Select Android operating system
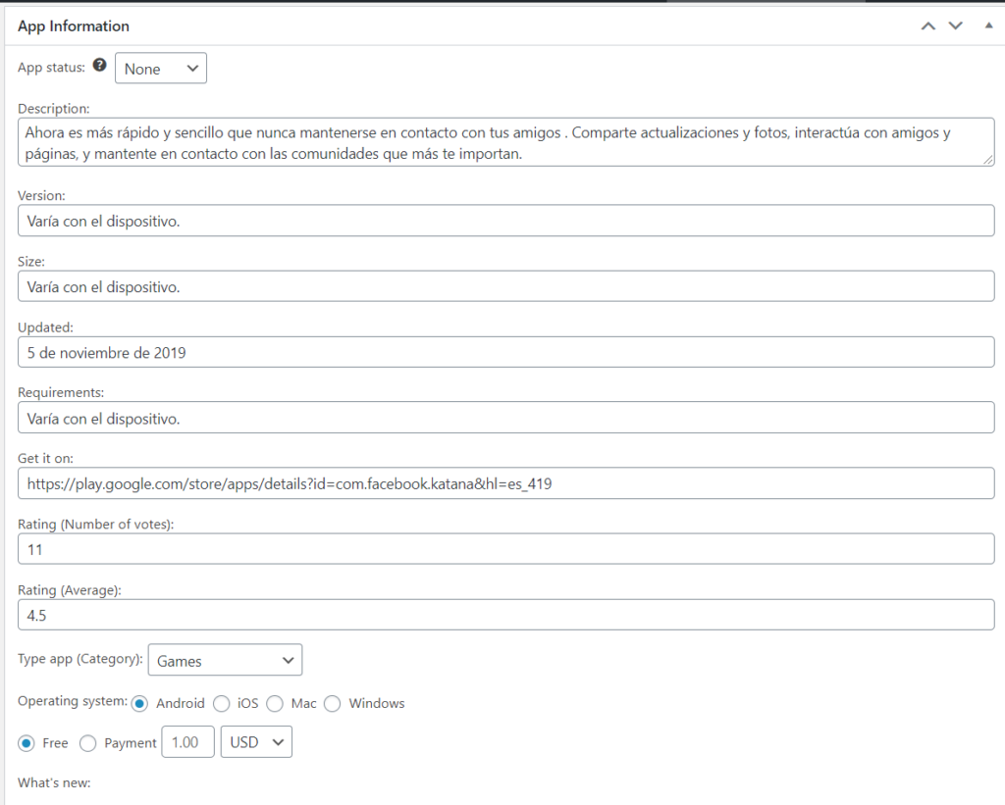 (139, 704)
